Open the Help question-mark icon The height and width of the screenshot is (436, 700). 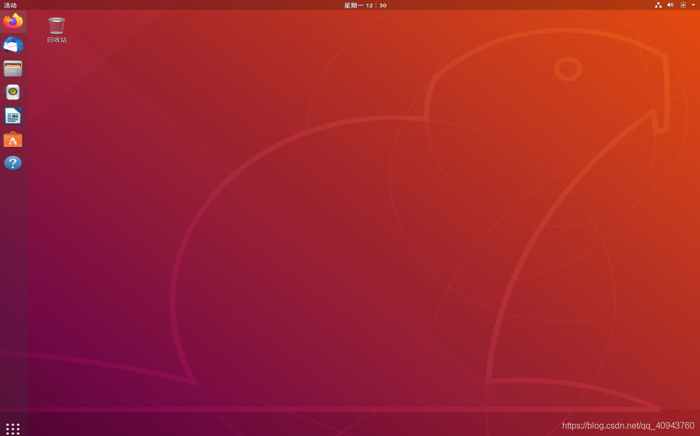coord(13,163)
